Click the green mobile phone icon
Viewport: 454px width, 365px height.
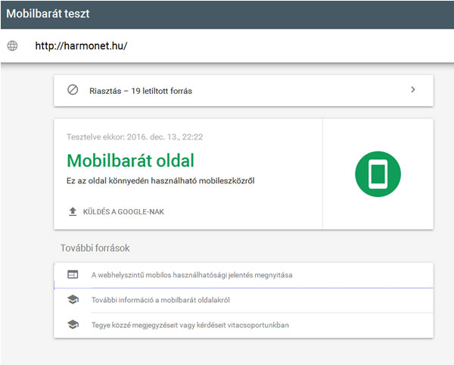[x=378, y=174]
